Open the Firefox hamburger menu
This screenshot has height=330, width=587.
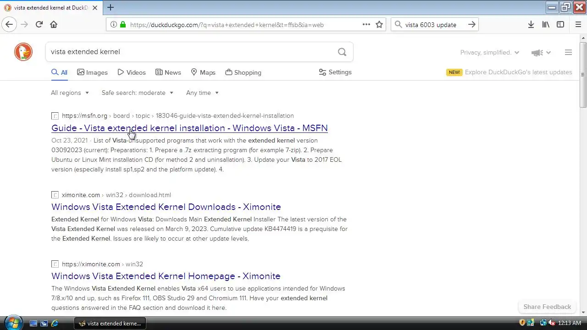coord(578,25)
